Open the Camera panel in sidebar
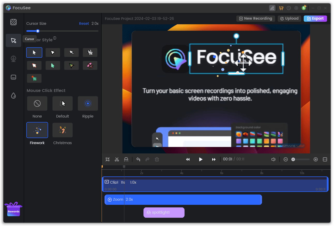The width and height of the screenshot is (334, 226). (13, 59)
